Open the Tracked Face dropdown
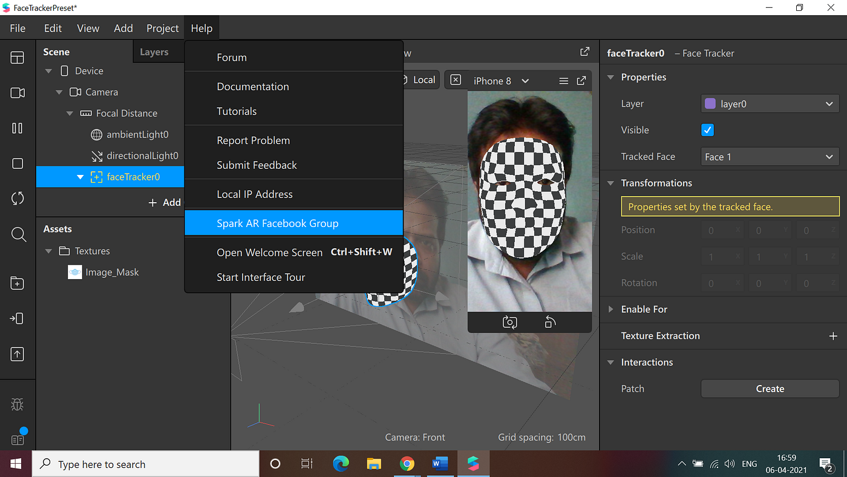 (770, 157)
